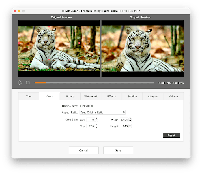The height and width of the screenshot is (174, 202).
Task: Click the Play button
Action: point(20,83)
